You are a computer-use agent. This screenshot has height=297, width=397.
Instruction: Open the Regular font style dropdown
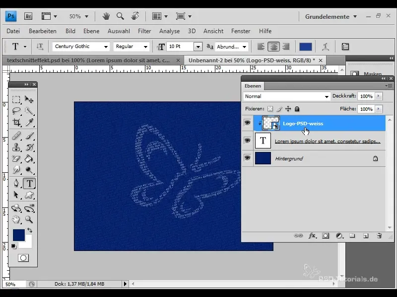tap(145, 47)
